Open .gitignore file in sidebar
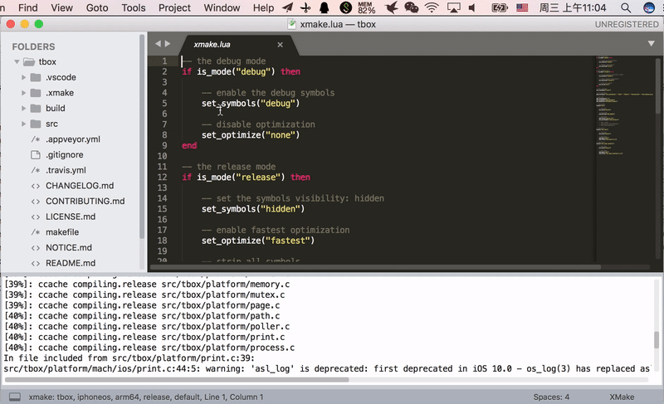The height and width of the screenshot is (404, 664). (65, 155)
